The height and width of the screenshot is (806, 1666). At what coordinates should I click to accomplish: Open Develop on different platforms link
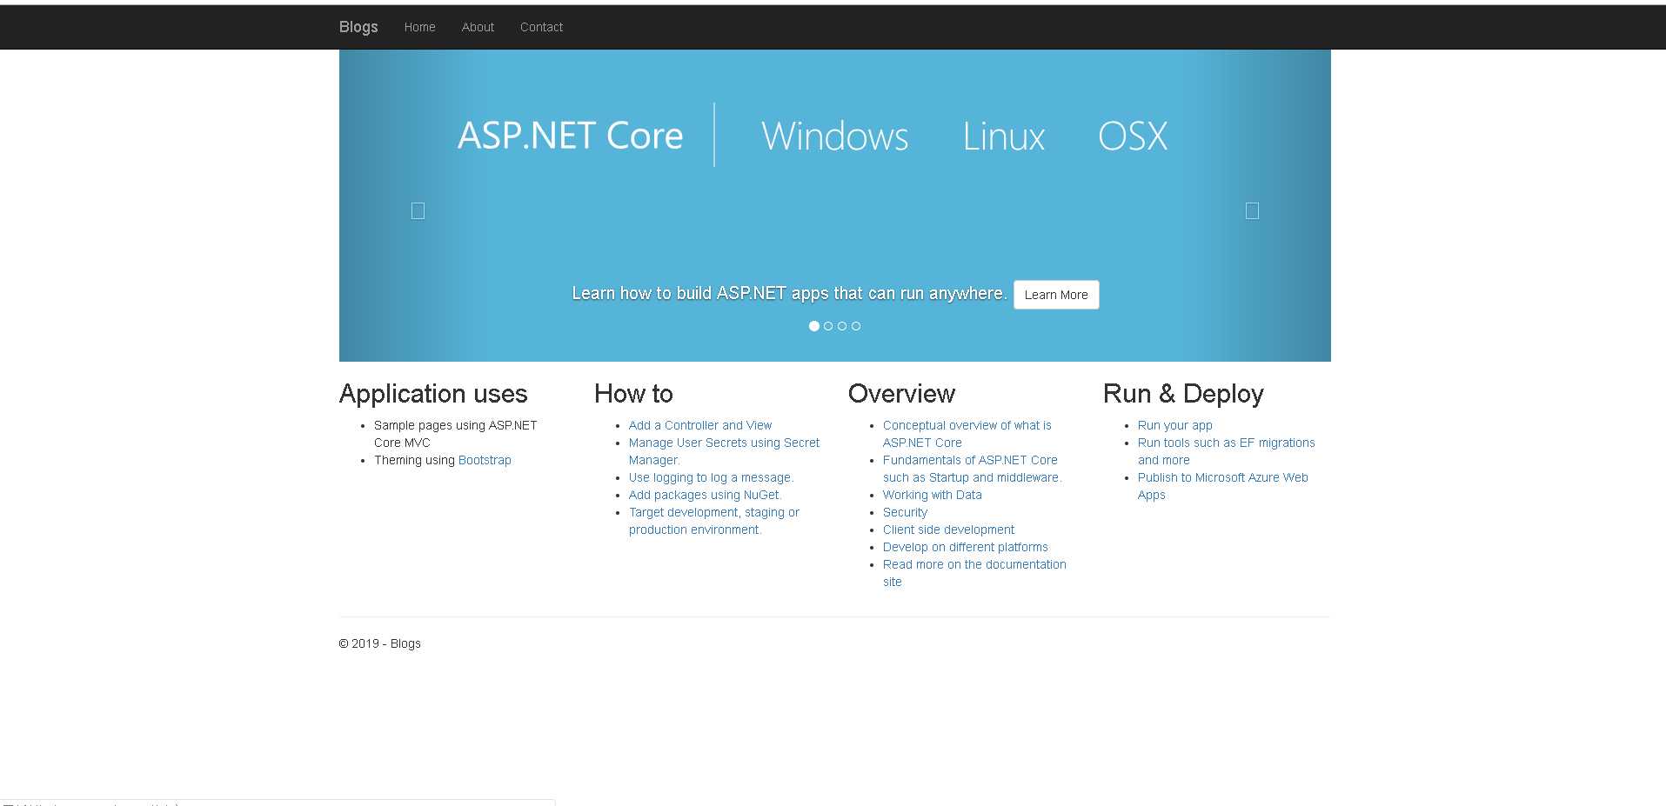[x=965, y=547]
